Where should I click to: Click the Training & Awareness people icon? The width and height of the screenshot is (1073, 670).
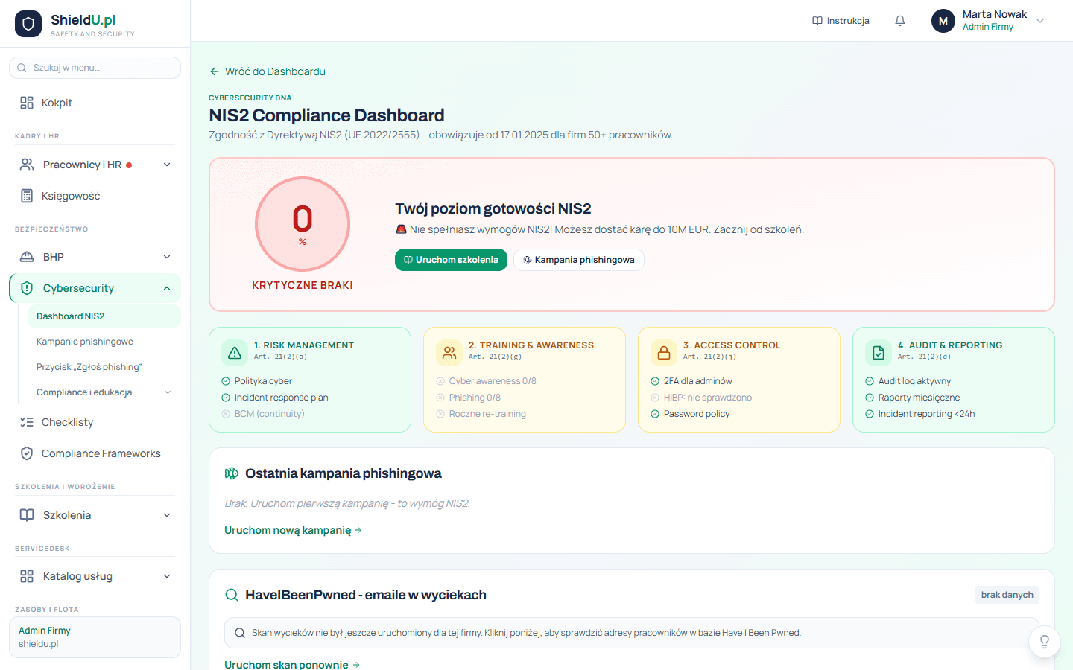coord(449,353)
